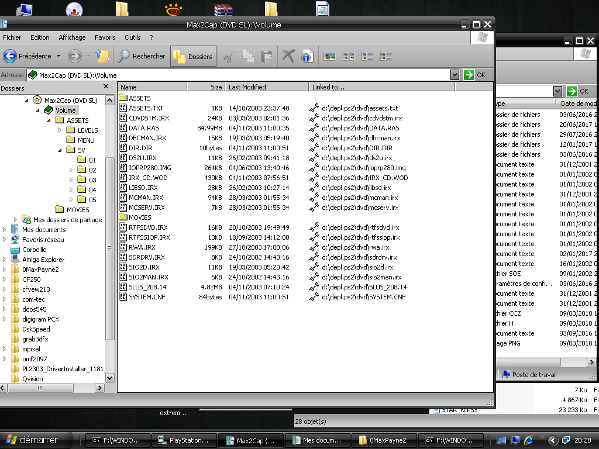599x449 pixels.
Task: Click the forward navigation arrow icon
Action: 74,56
